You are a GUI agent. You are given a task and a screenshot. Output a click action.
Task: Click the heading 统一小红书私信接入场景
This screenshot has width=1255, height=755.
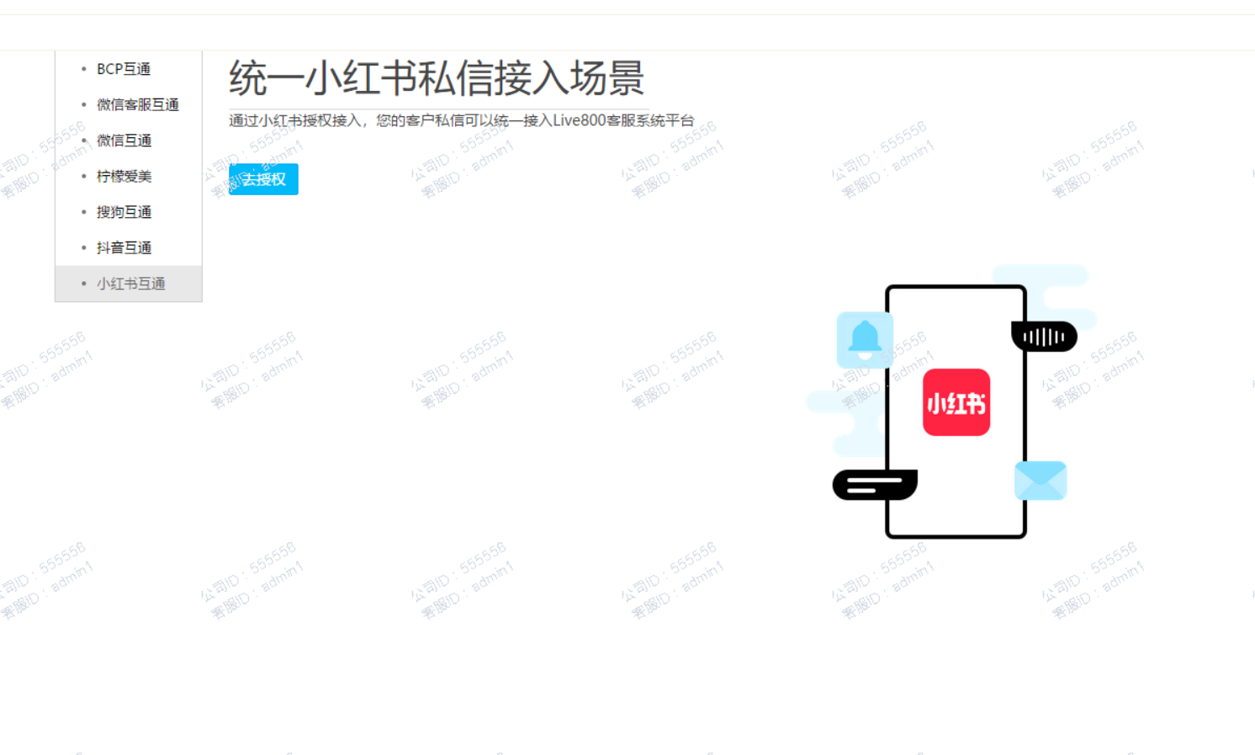coord(437,78)
